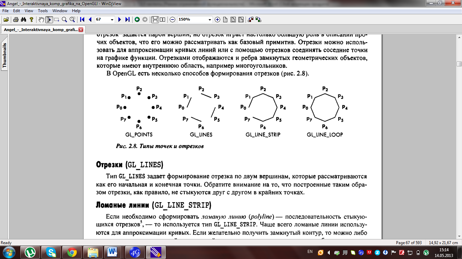Select the text selection cursor tool
Image resolution: width=462 pixels, height=259 pixels.
coord(49,20)
